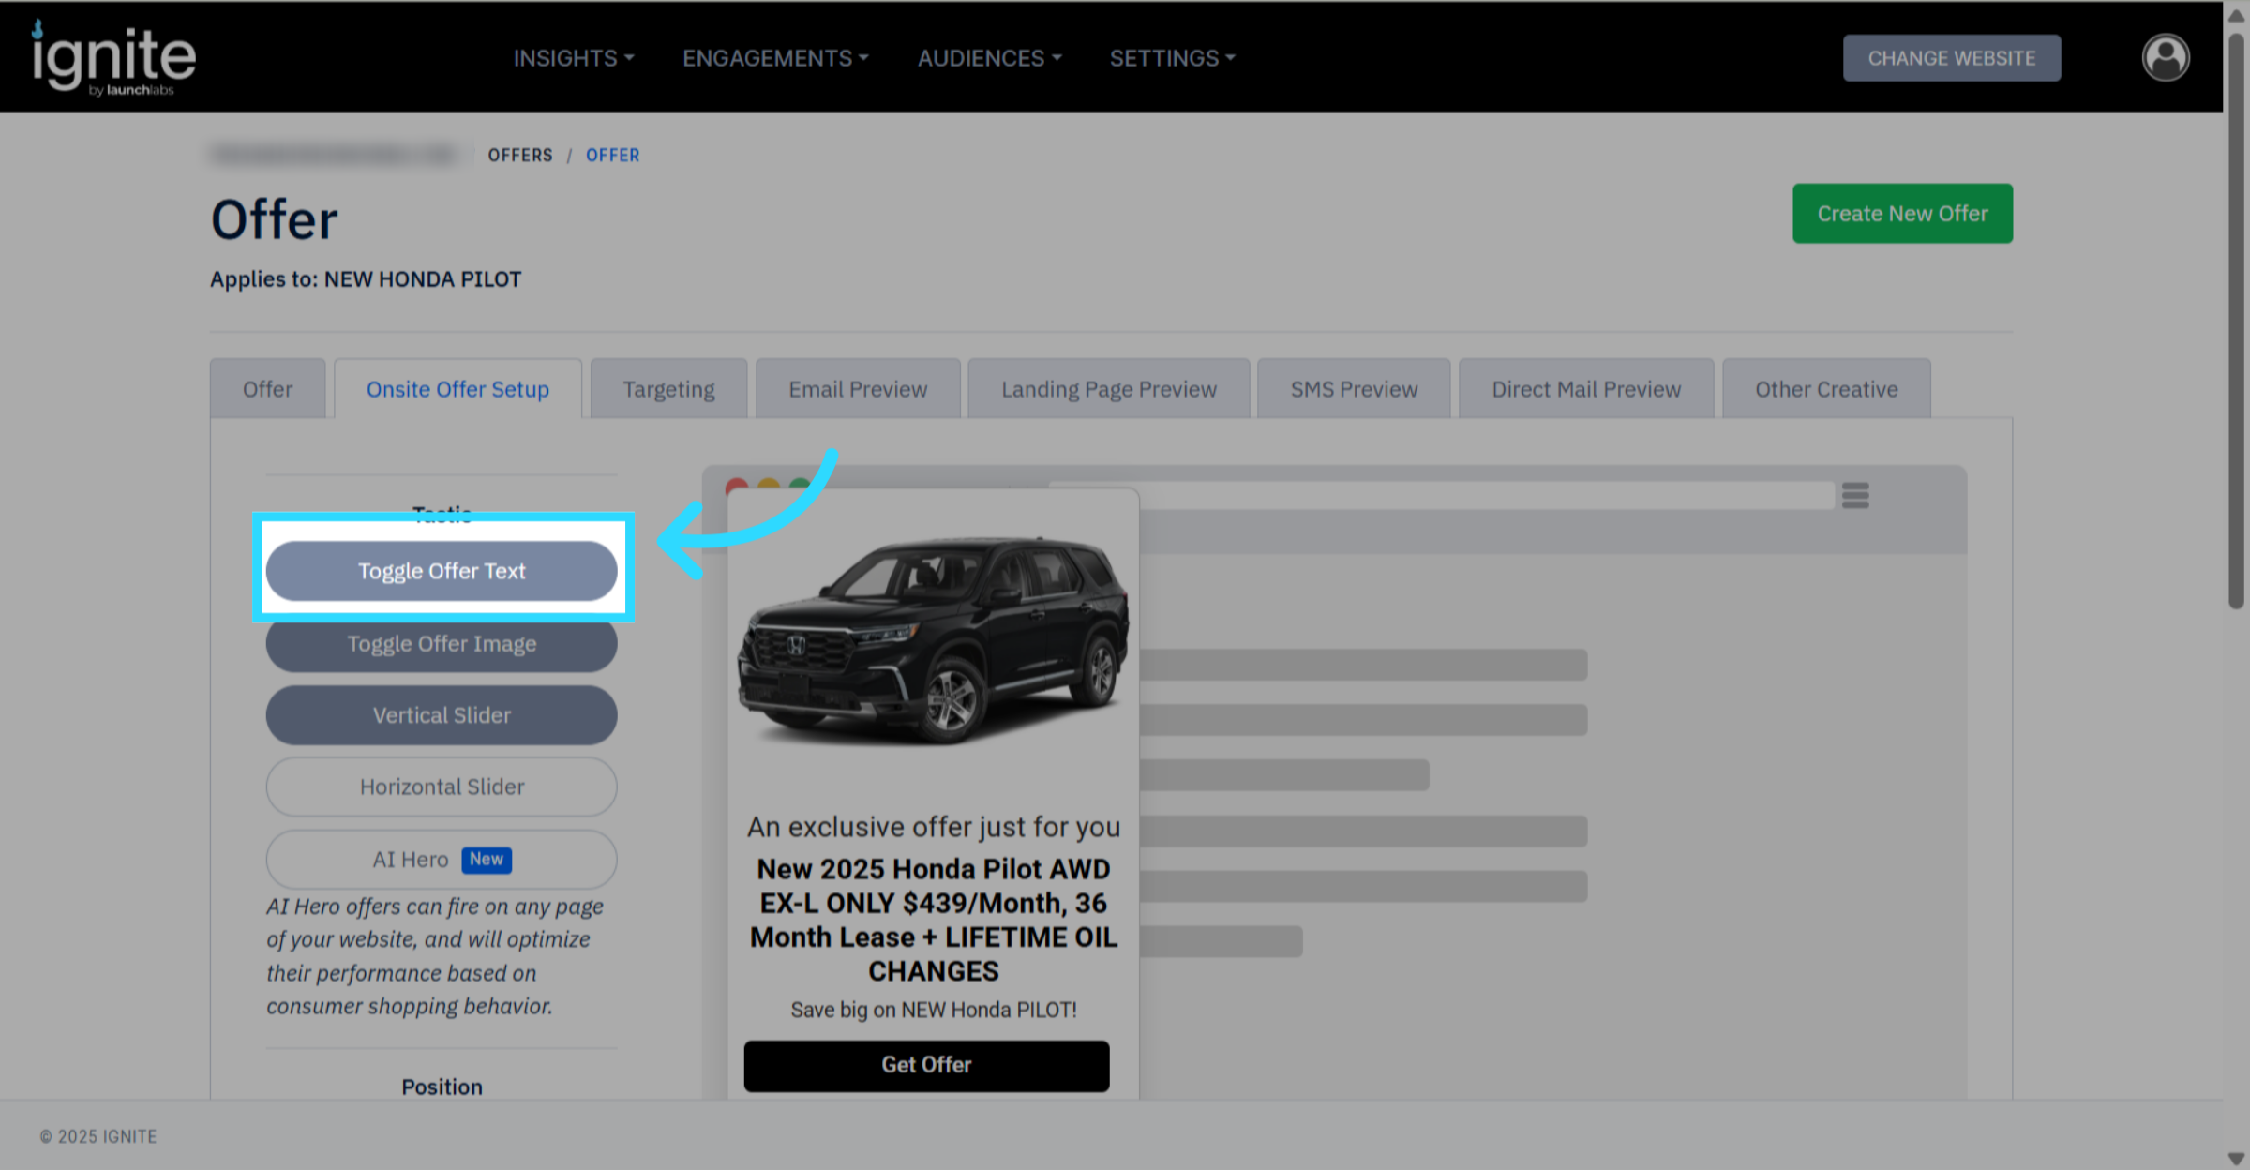This screenshot has height=1170, width=2250.
Task: Open the Engagements dropdown menu
Action: click(x=775, y=58)
